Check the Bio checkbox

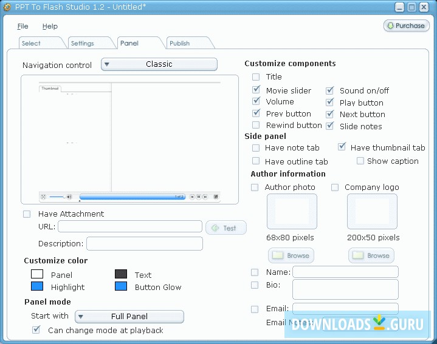pos(255,285)
